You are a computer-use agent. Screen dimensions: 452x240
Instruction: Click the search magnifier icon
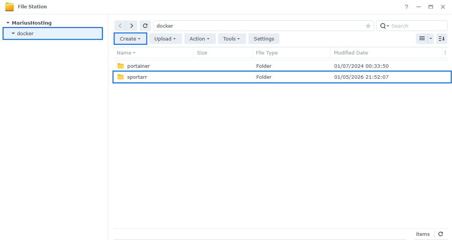[x=383, y=25]
